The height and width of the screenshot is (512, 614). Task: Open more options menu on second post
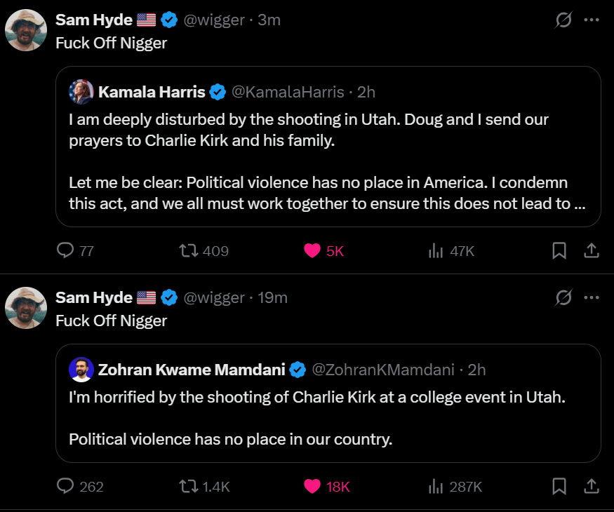592,297
